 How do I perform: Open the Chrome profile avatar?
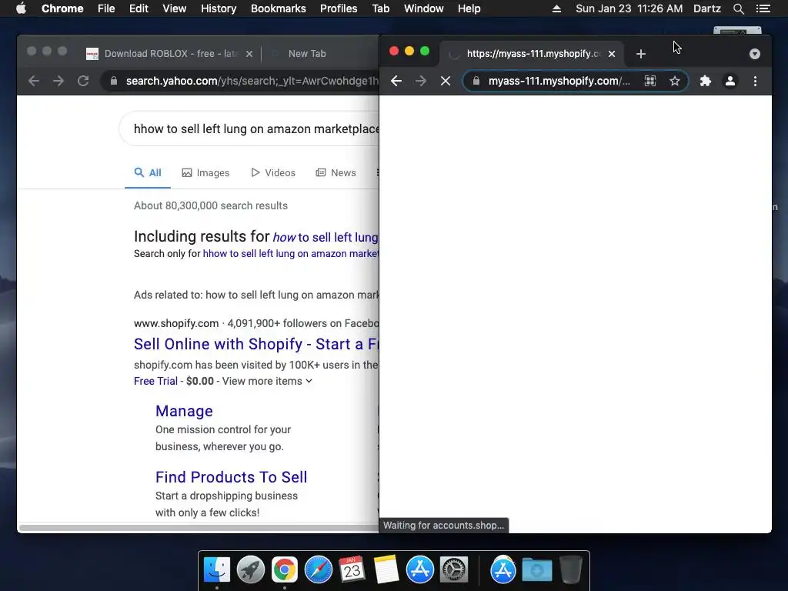click(x=730, y=81)
